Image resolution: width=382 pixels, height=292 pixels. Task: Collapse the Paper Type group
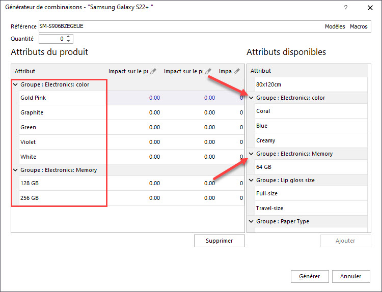pyautogui.click(x=251, y=221)
